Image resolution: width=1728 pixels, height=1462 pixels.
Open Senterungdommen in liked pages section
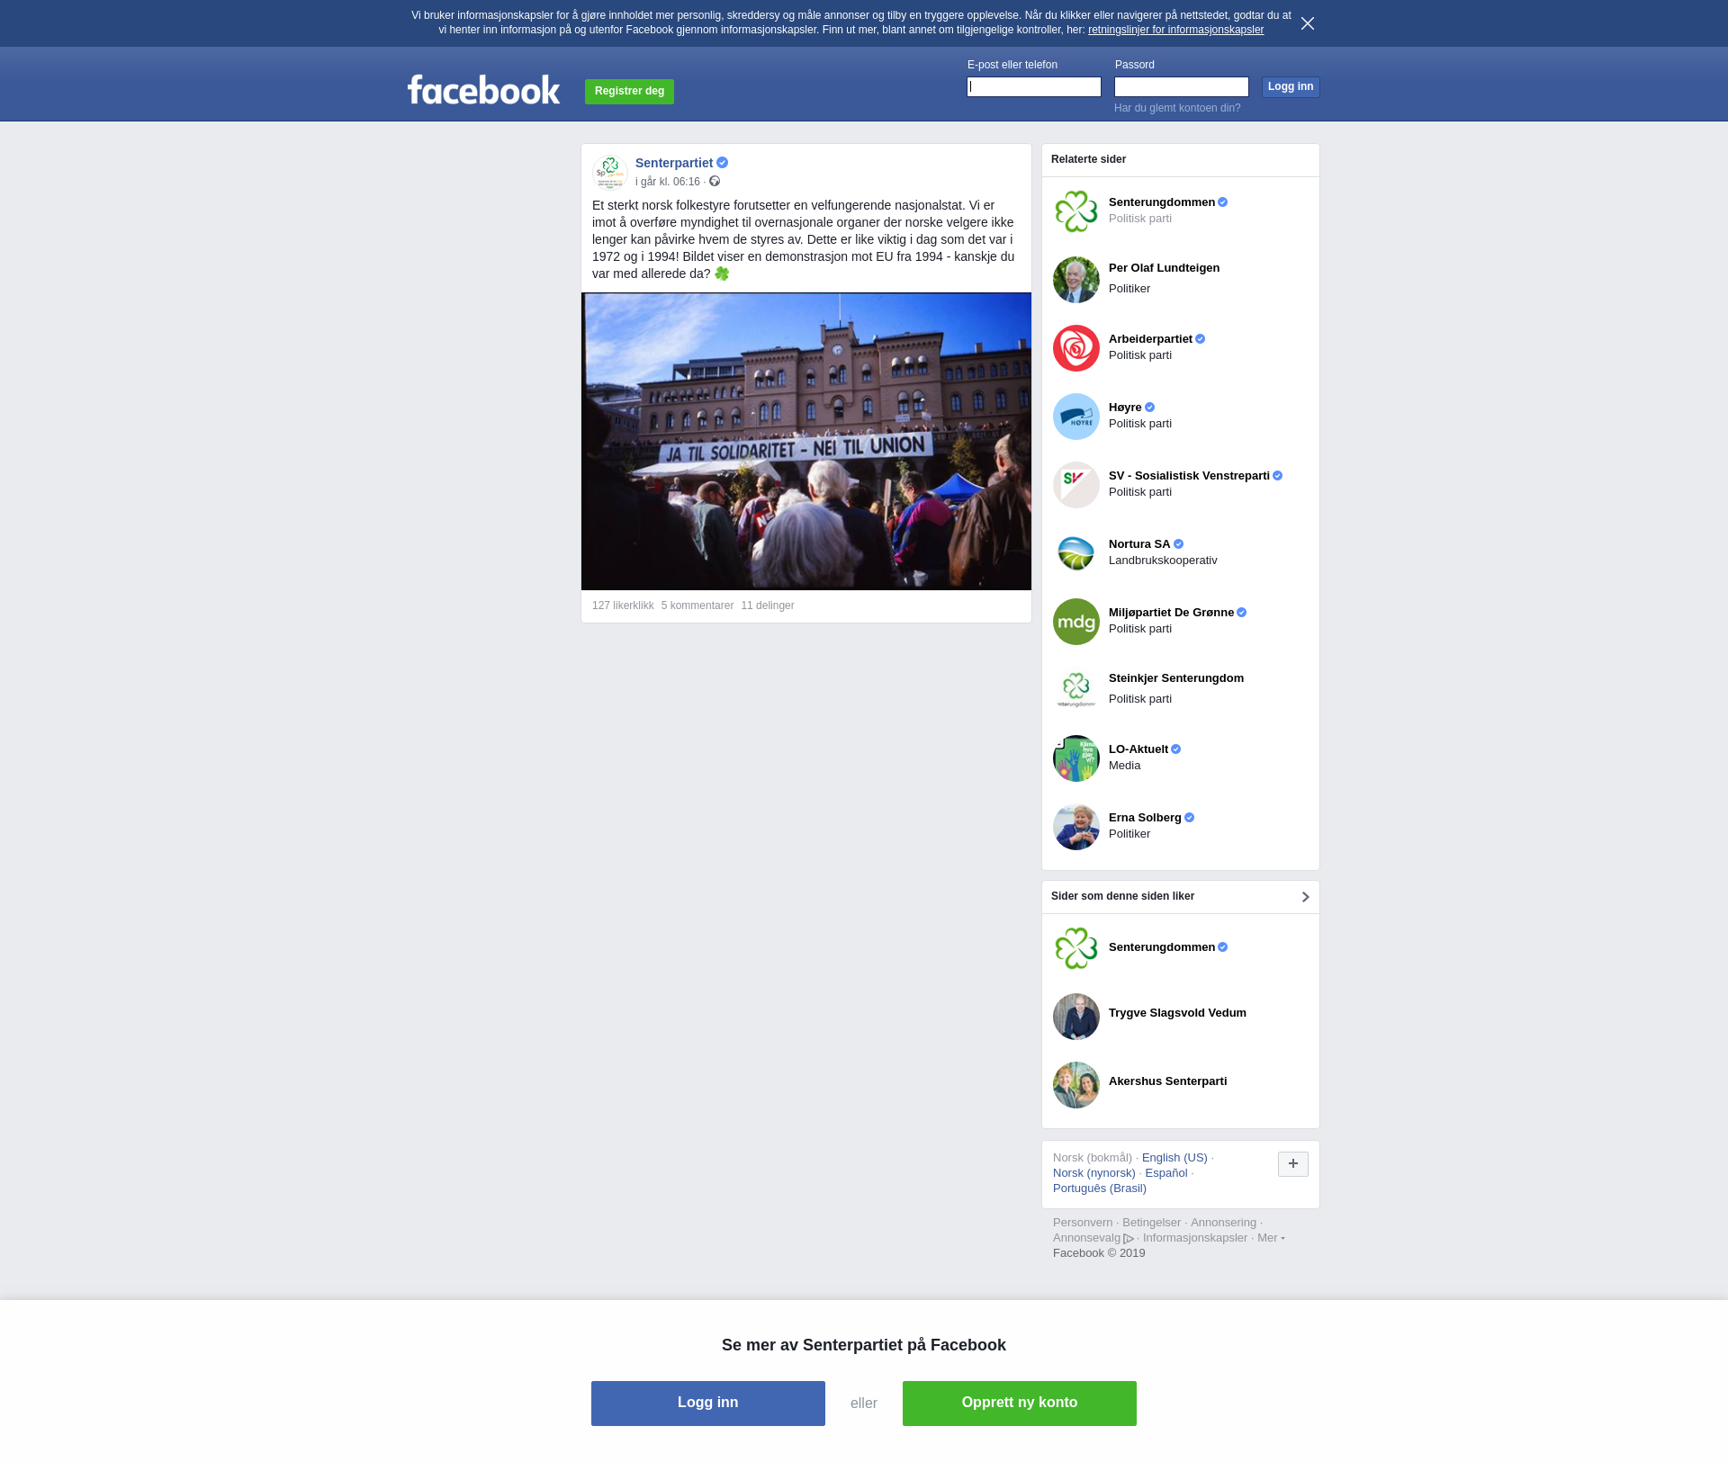(x=1162, y=947)
